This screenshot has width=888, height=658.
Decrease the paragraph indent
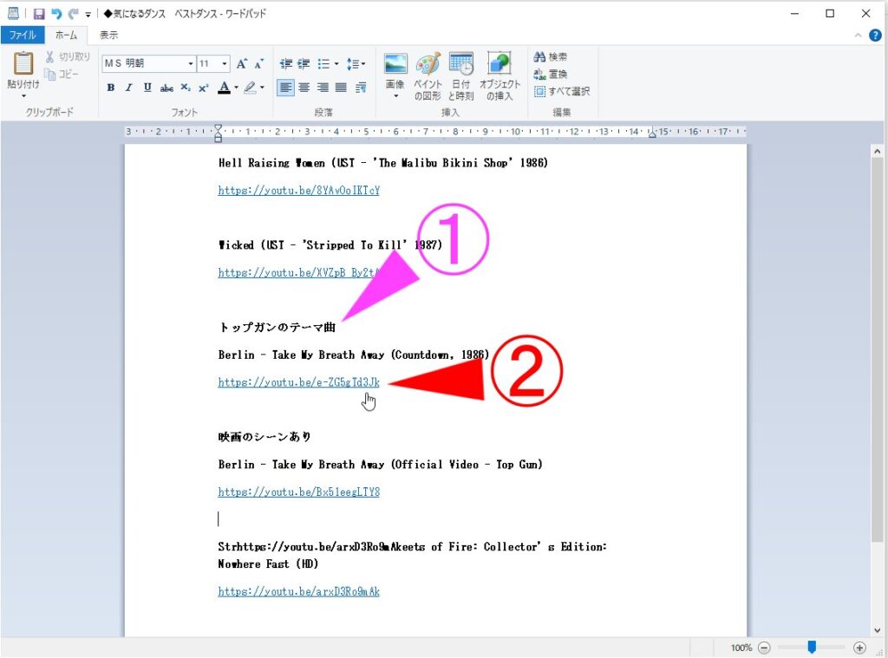(286, 63)
